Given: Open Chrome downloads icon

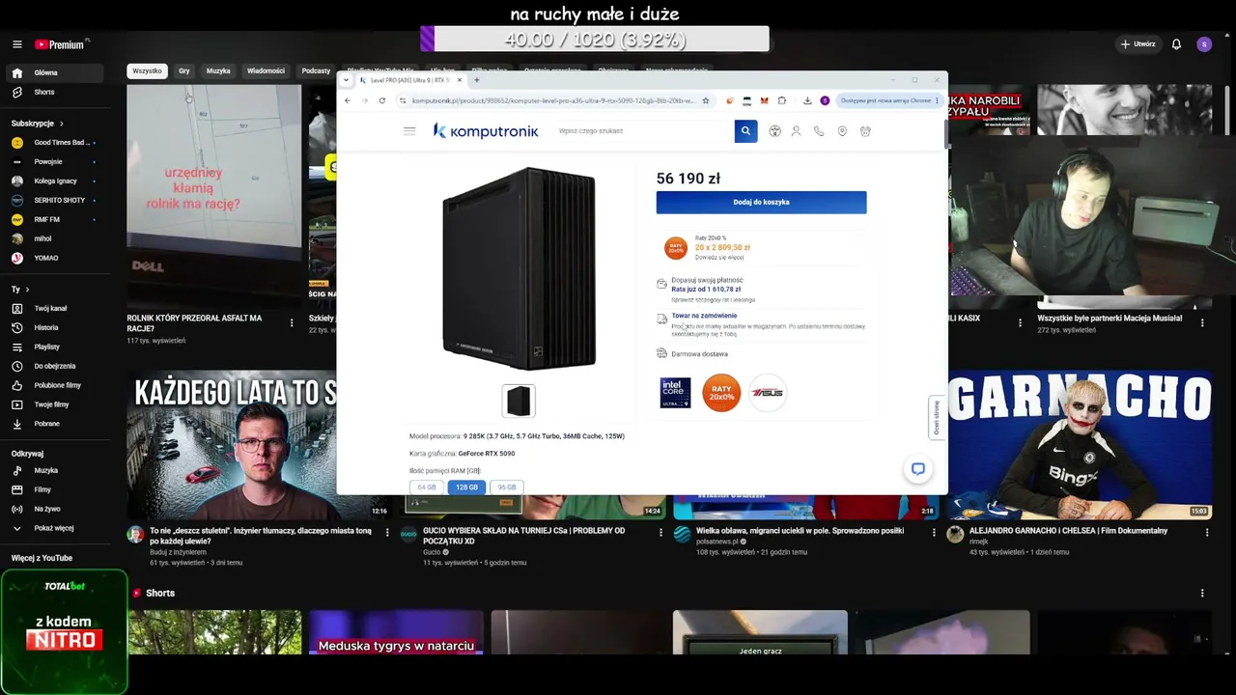Looking at the screenshot, I should pyautogui.click(x=807, y=100).
